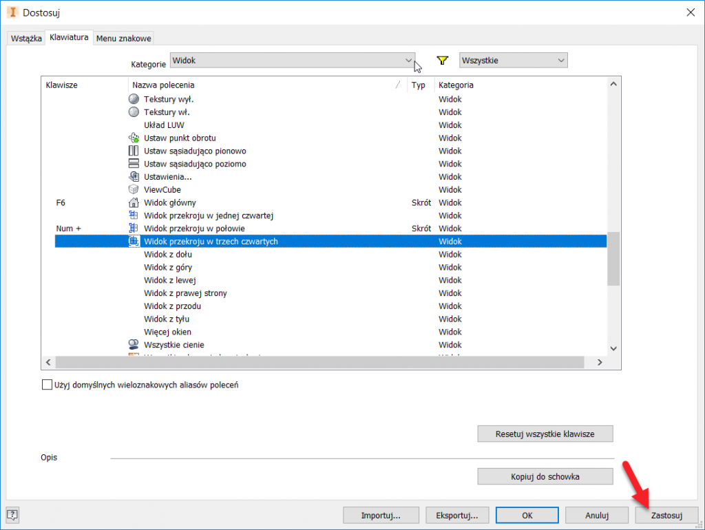This screenshot has width=705, height=530.
Task: Click the ViewCube command icon
Action: pos(134,189)
